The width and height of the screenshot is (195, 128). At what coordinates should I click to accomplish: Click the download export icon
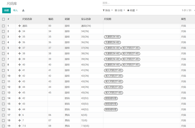click(23, 11)
